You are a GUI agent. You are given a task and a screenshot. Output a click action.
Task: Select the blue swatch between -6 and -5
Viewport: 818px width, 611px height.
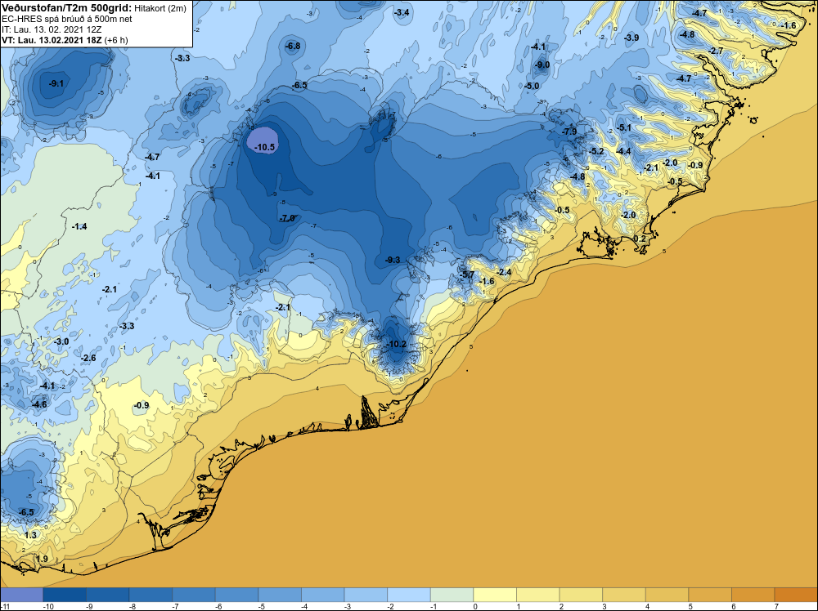237,595
